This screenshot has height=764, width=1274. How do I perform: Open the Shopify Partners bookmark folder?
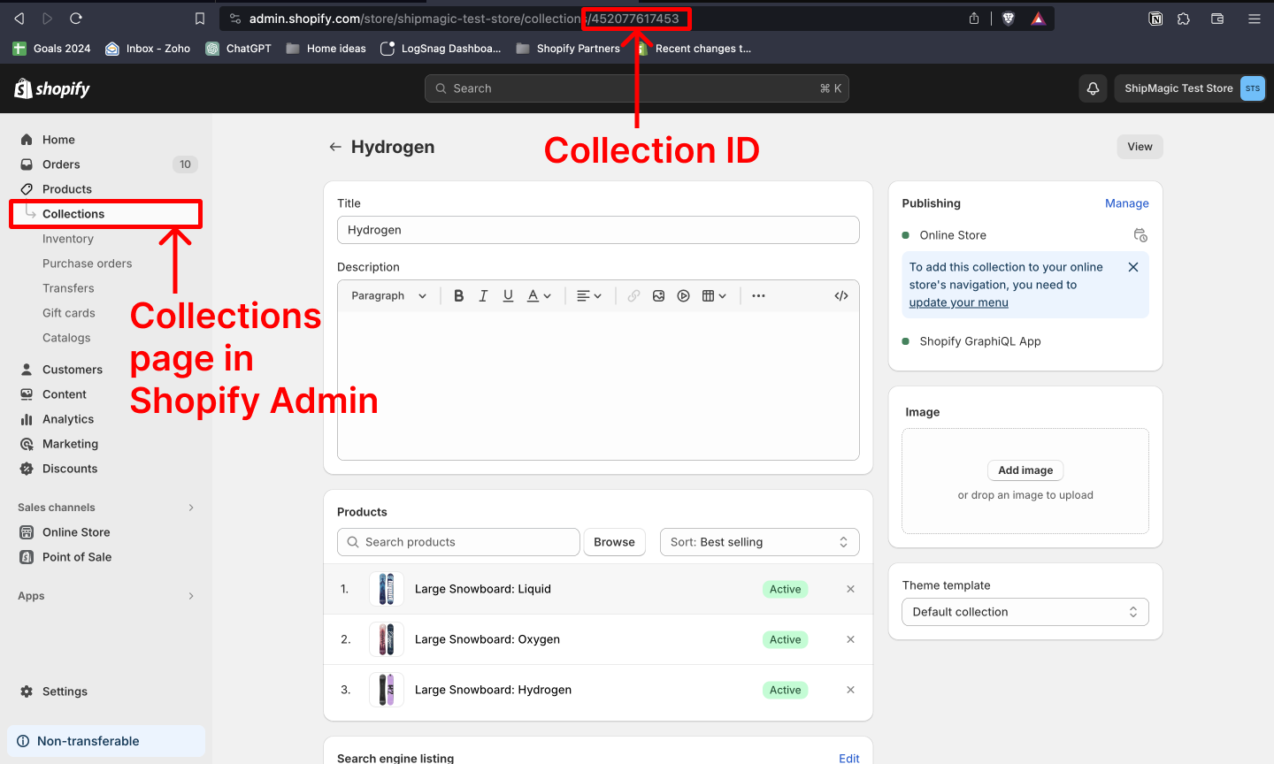(x=568, y=49)
